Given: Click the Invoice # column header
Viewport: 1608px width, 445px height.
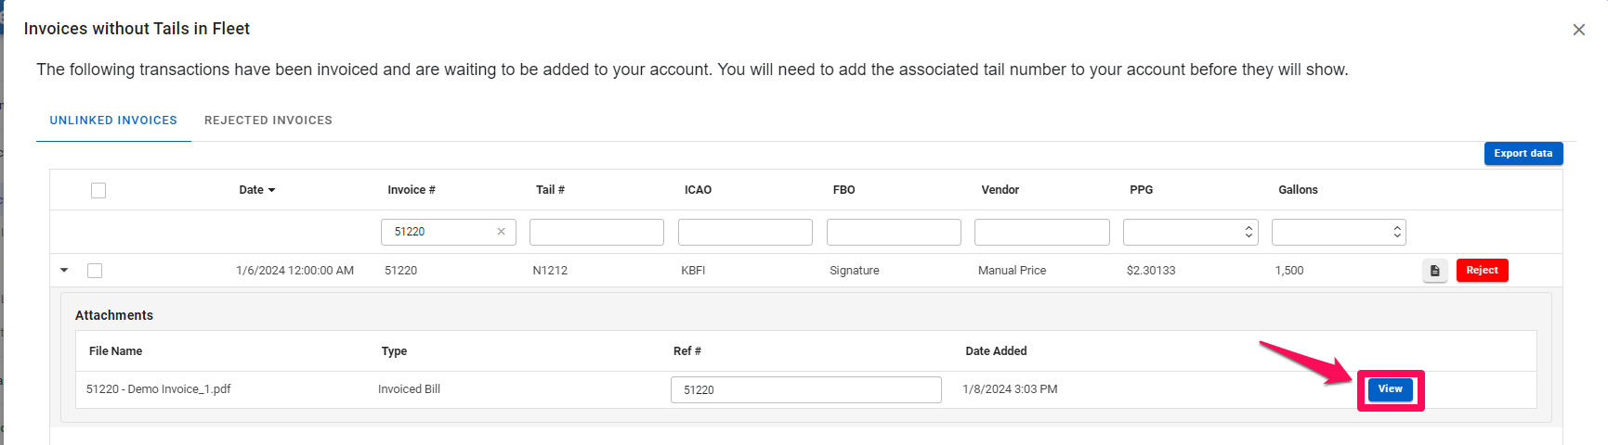Looking at the screenshot, I should pos(412,190).
